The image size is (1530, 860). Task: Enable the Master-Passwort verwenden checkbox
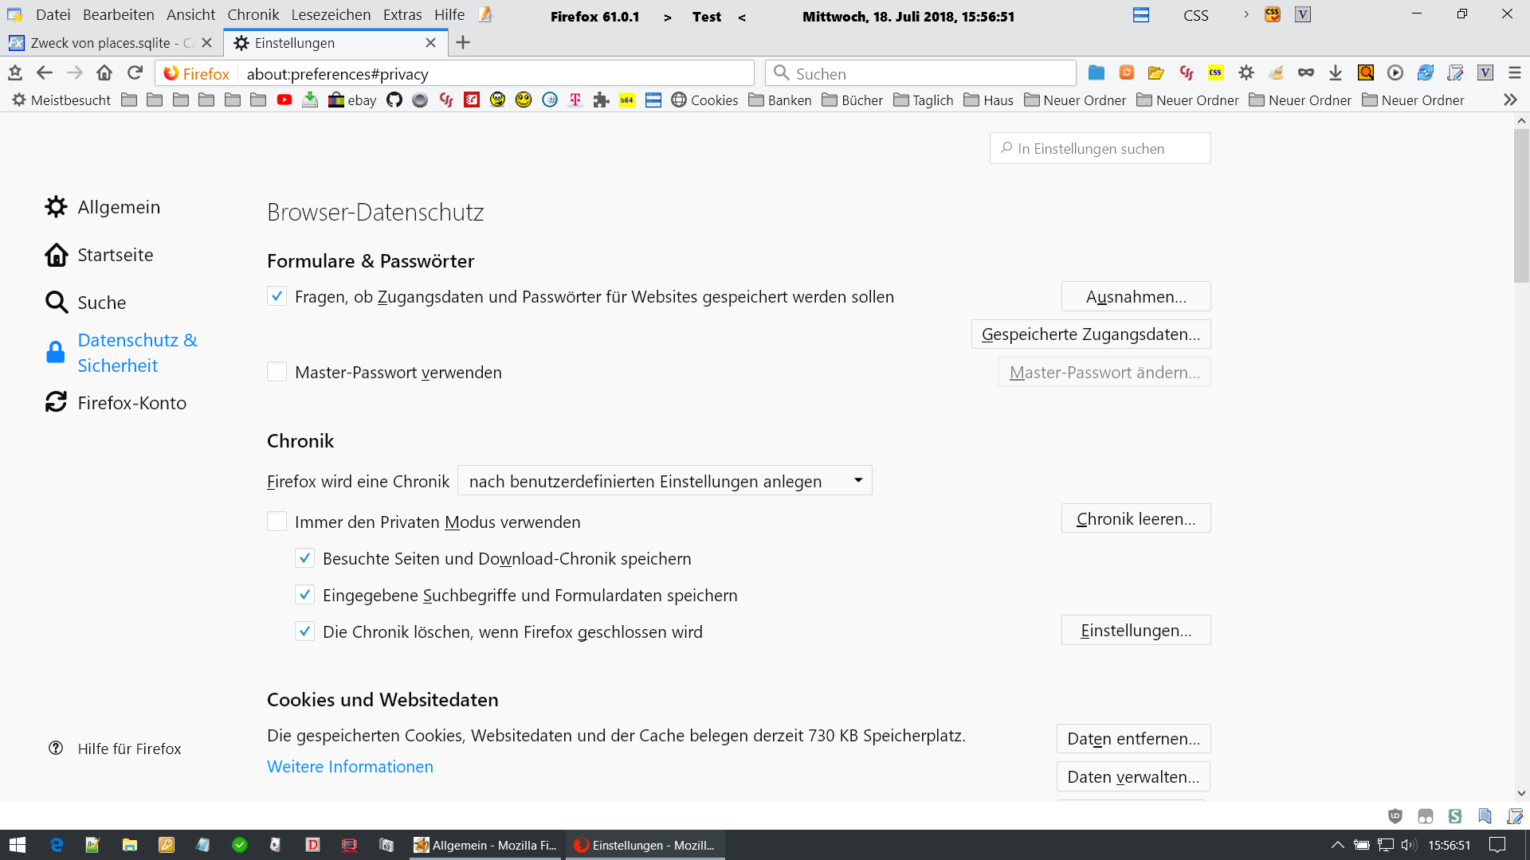point(277,372)
